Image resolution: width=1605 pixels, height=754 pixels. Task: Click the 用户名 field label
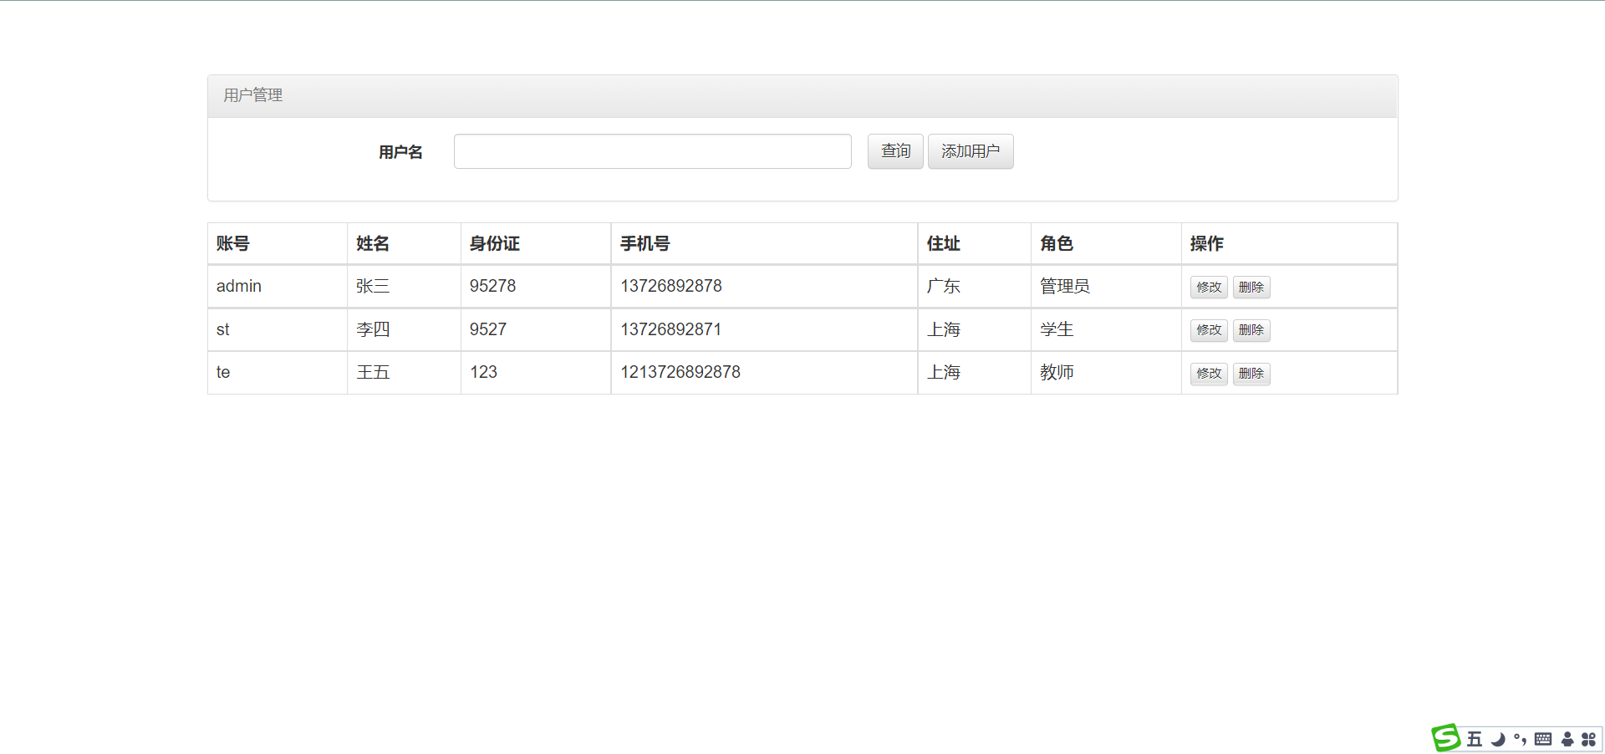coord(400,152)
